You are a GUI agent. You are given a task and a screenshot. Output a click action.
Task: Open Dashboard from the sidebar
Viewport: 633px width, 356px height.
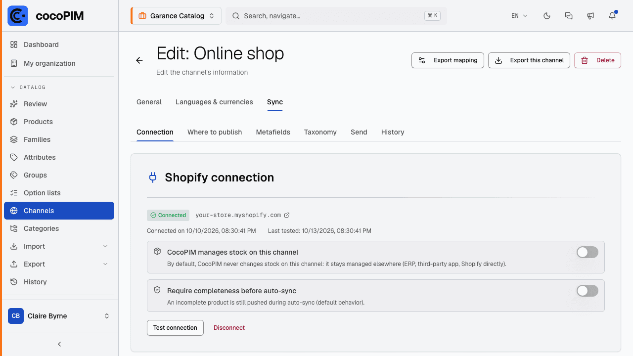[x=59, y=44]
